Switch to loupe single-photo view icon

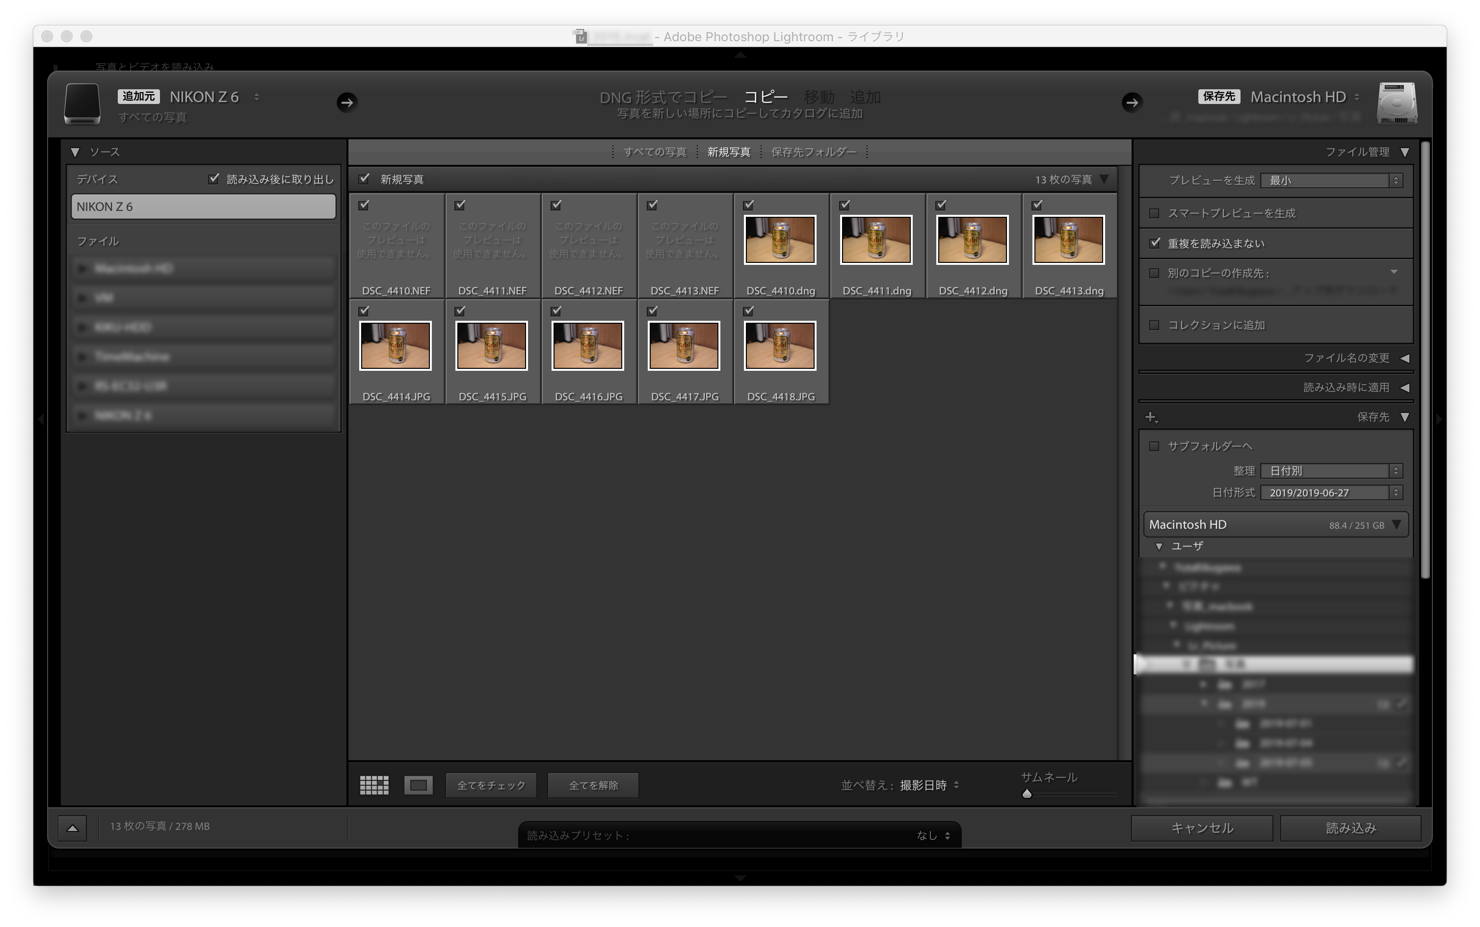pos(418,785)
